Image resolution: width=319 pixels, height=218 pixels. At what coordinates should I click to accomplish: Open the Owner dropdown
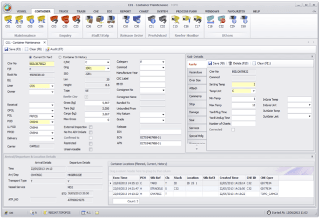coord(52,92)
